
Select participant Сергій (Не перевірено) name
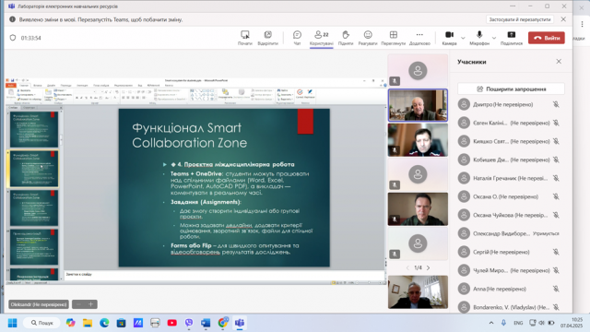(x=501, y=252)
